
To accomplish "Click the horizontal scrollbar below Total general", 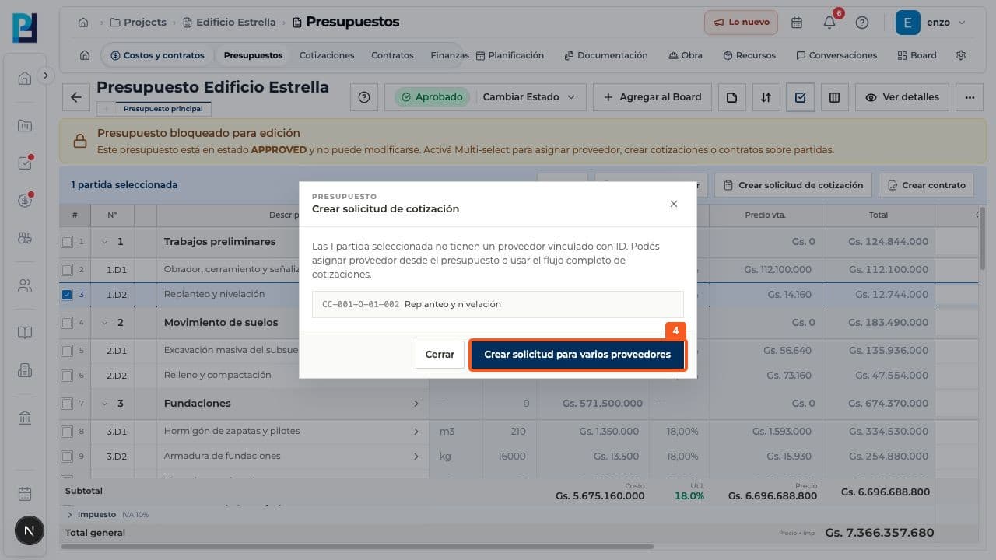I will 358,548.
